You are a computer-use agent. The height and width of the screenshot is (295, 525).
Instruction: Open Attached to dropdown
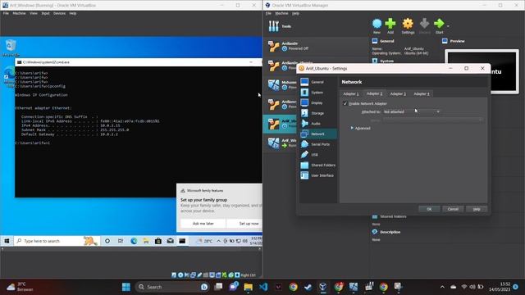pyautogui.click(x=412, y=111)
